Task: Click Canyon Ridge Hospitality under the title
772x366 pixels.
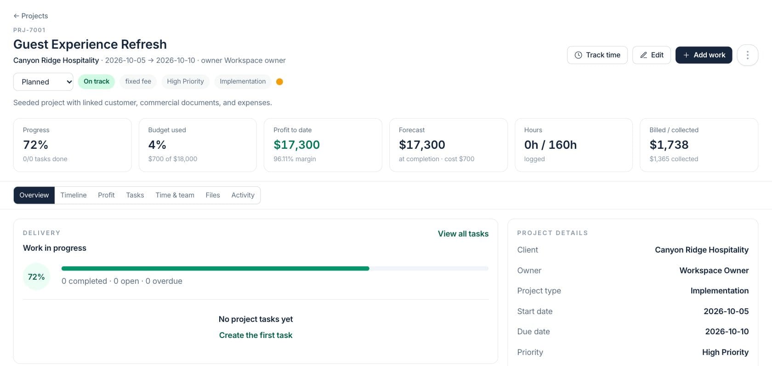Action: 56,61
